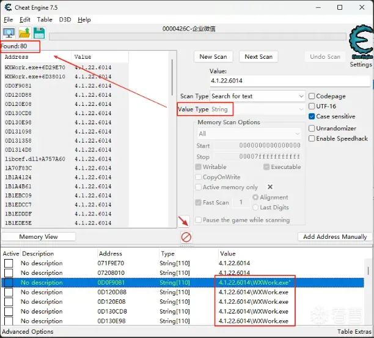
Task: Click the Stop address field
Action: 257,157
